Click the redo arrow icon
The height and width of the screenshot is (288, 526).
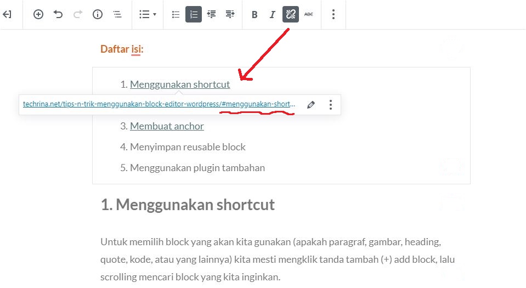coord(77,15)
